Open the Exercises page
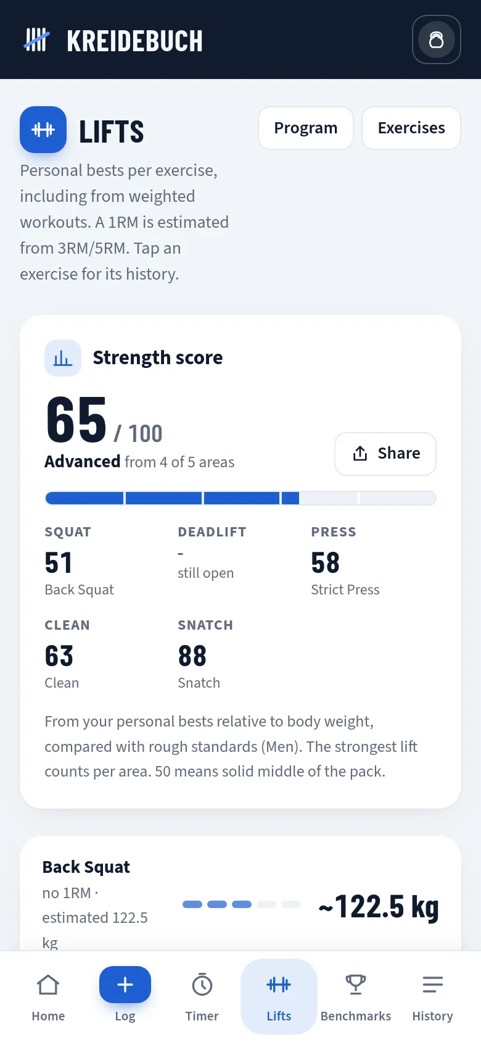This screenshot has width=481, height=1042. tap(411, 128)
